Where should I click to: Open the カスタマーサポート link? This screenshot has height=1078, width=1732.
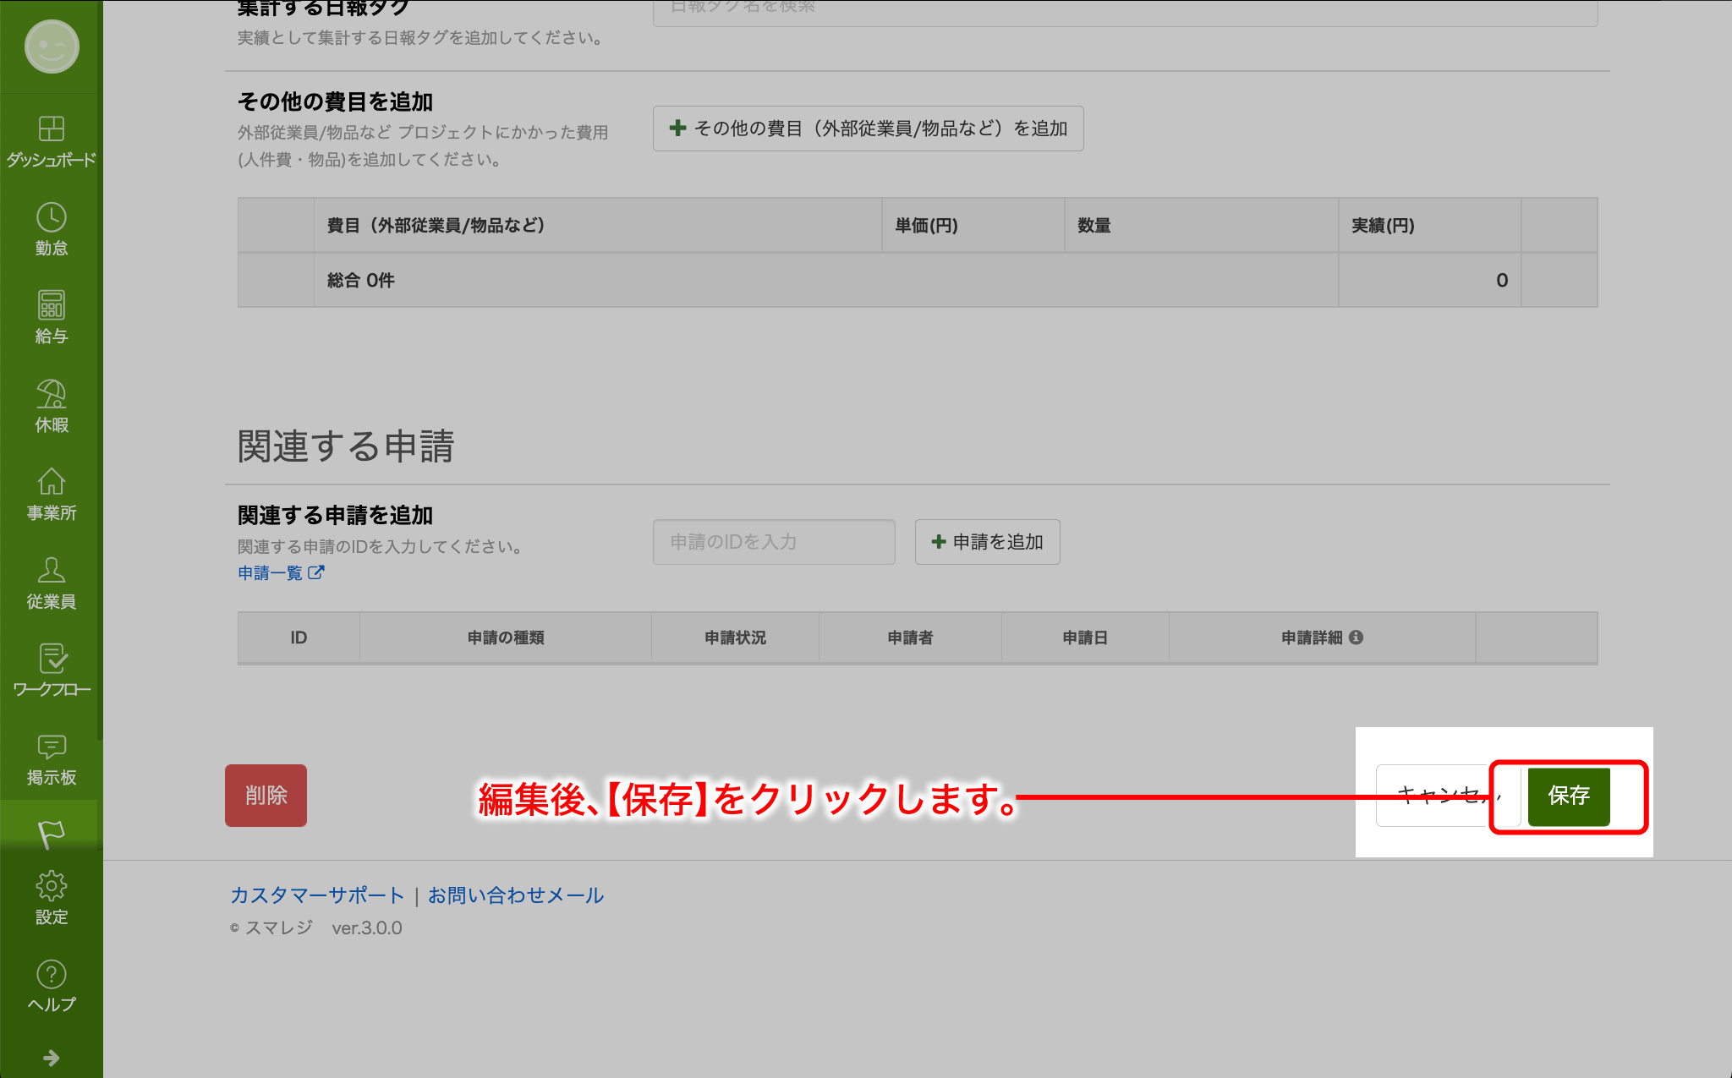(x=317, y=895)
